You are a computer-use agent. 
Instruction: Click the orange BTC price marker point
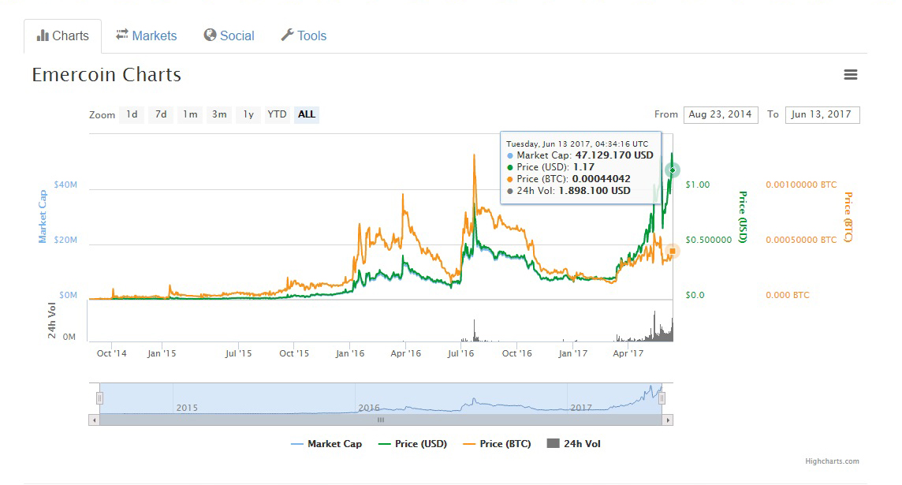(673, 252)
